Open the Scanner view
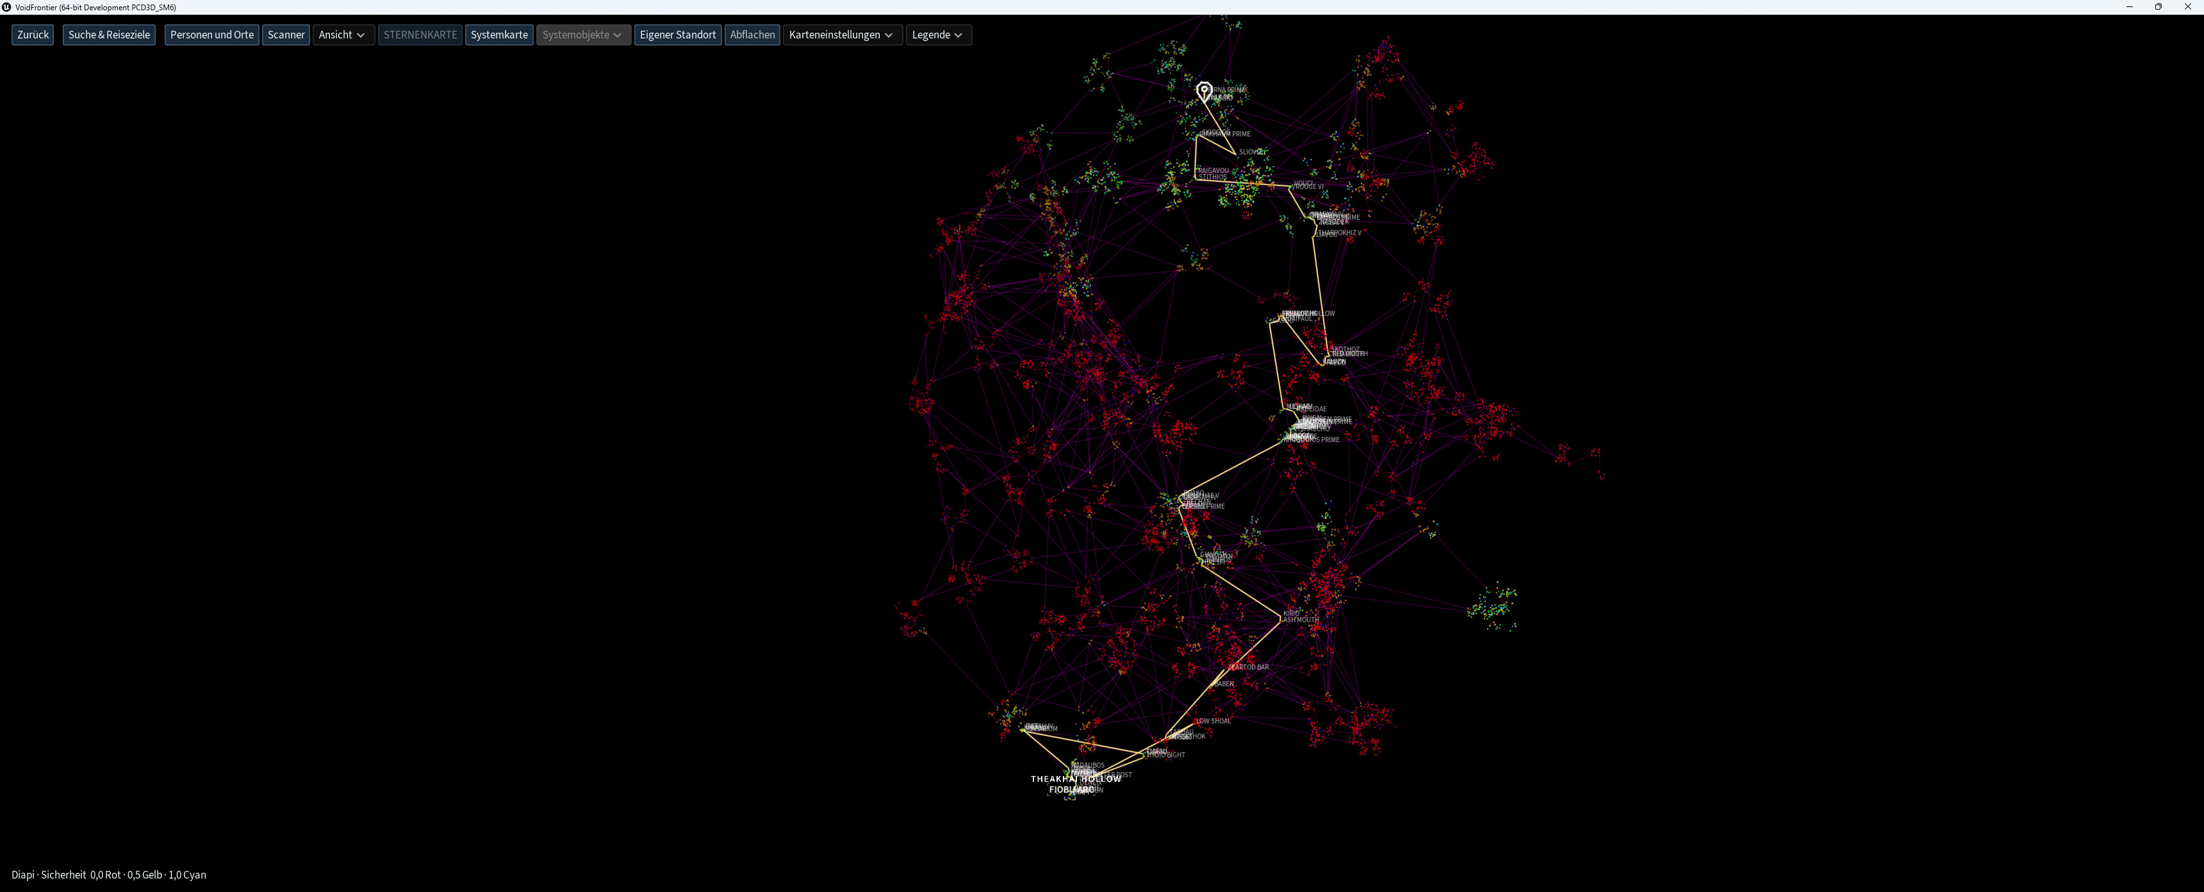 (286, 35)
